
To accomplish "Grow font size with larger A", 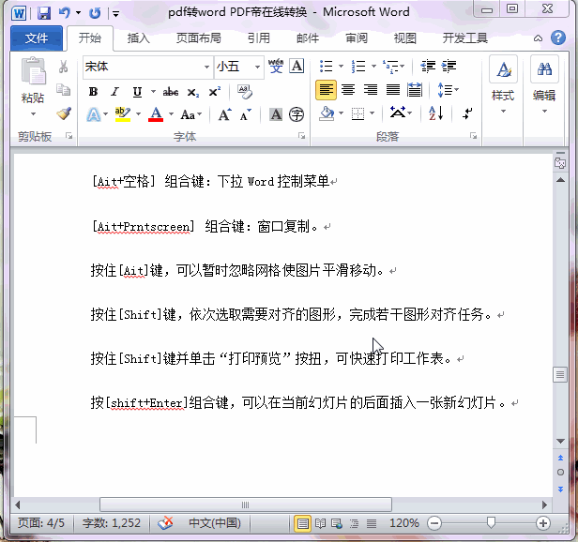I will click(x=225, y=114).
